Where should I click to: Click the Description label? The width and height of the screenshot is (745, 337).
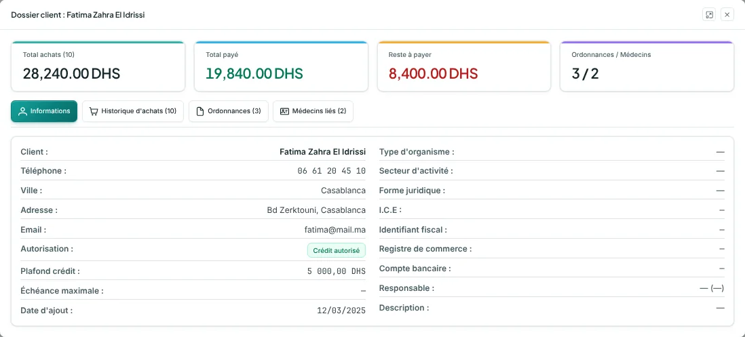(x=404, y=308)
